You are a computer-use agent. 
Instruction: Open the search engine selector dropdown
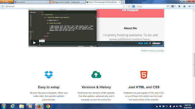click(134, 6)
